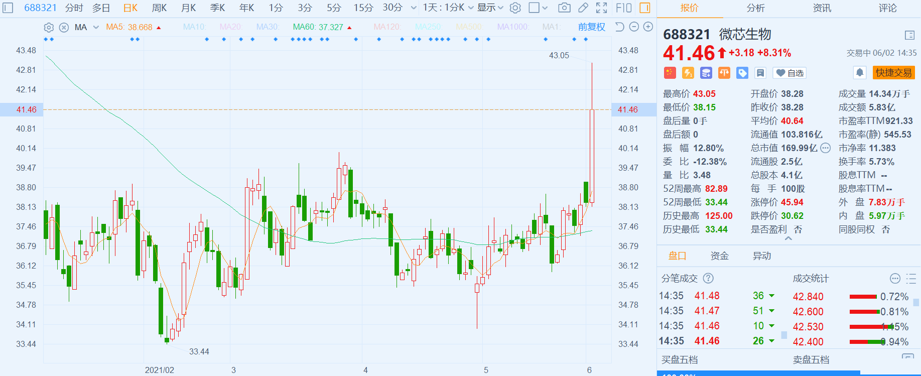The image size is (921, 376).
Task: Switch to the 周K chart tab
Action: coord(159,8)
